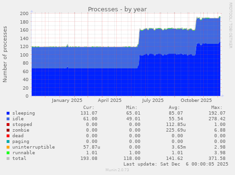This screenshot has height=175, width=235.
Task: Click sleeping current value 131.07
Action: 89,113
